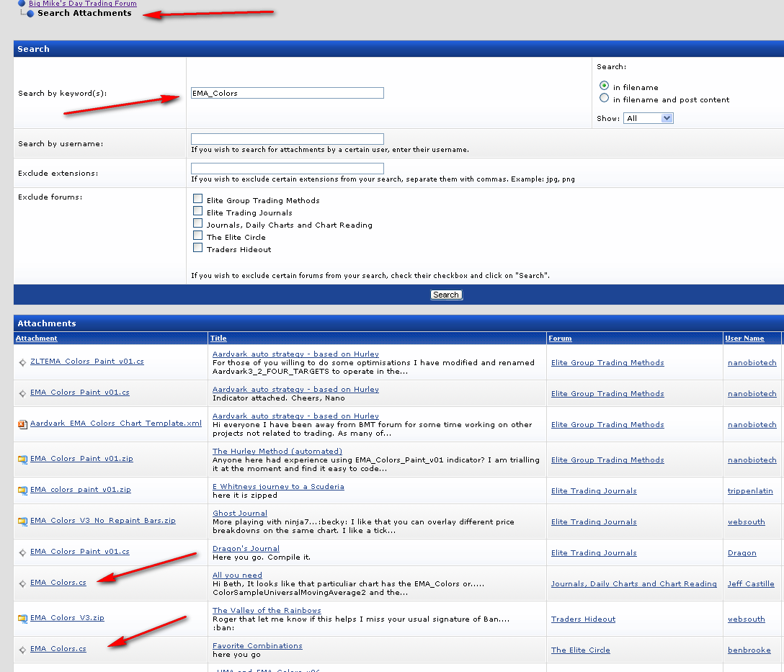The height and width of the screenshot is (672, 784).
Task: Open the 'All you need' thread
Action: pyautogui.click(x=237, y=575)
